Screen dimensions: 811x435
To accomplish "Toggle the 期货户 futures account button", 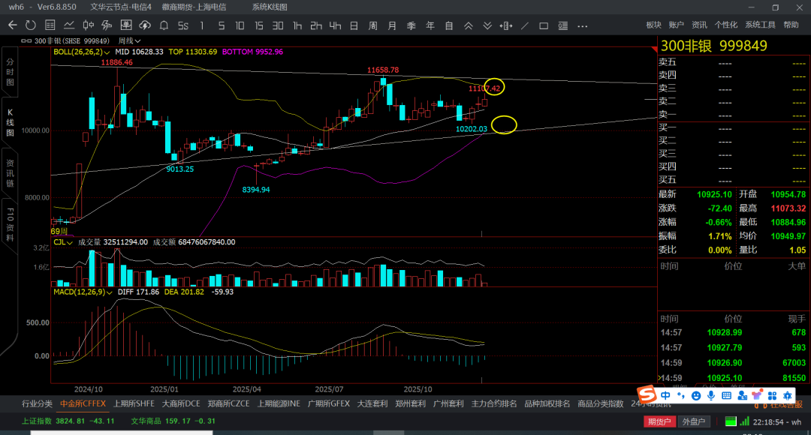I will pos(660,421).
